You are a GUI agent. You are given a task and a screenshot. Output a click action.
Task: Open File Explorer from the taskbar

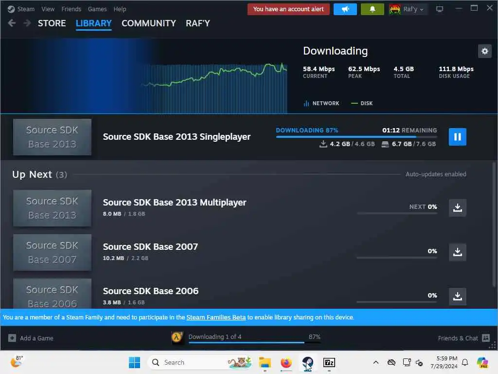point(265,362)
